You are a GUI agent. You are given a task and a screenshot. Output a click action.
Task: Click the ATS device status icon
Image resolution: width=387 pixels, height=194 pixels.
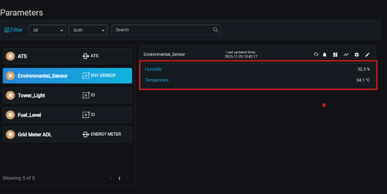[10, 56]
